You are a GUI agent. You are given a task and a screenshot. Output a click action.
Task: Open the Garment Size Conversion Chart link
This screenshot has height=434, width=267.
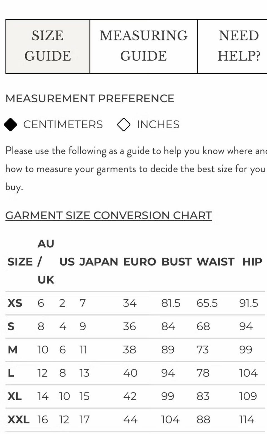click(x=109, y=215)
